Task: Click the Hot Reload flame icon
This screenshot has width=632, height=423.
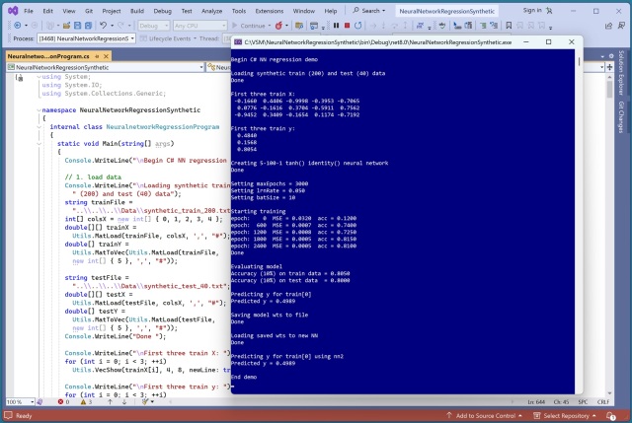Action: 278,26
